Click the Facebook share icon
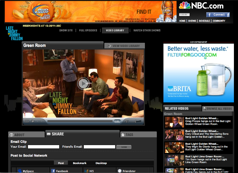Screen dimensions: 238x173 click(x=53, y=171)
